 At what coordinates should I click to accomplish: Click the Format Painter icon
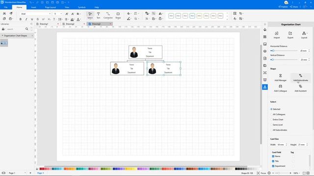pyautogui.click(x=11, y=13)
